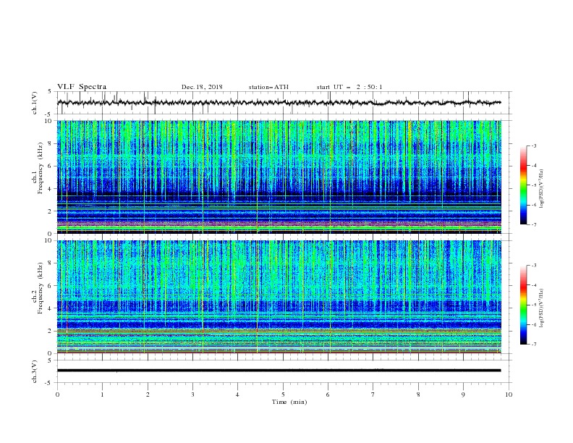This screenshot has width=573, height=443.
Task: Click the "-4" label on ch.2 colorbar
Action: pos(534,285)
